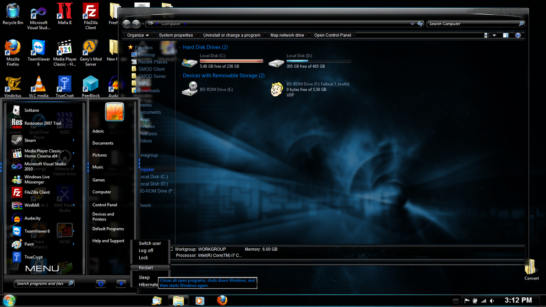Open GMOD Client favorite folder
Image resolution: width=546 pixels, height=307 pixels.
[148, 69]
